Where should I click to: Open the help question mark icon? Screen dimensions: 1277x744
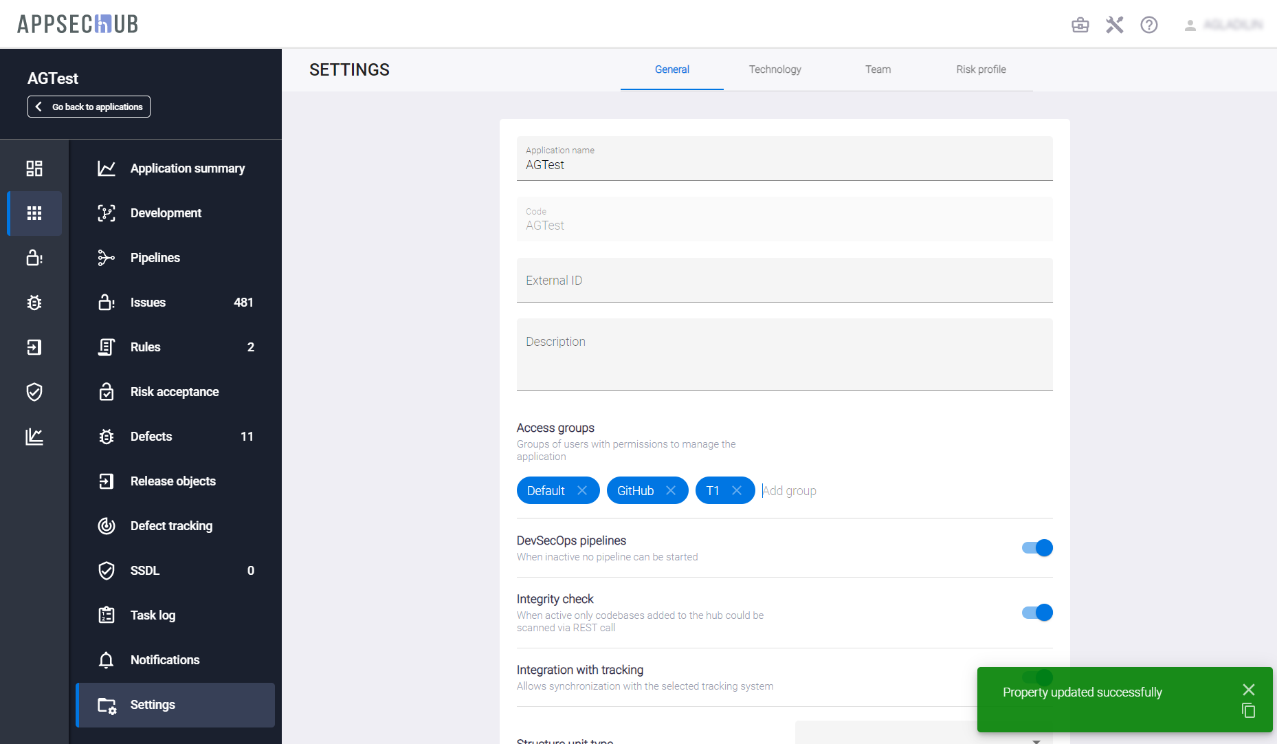(x=1148, y=25)
